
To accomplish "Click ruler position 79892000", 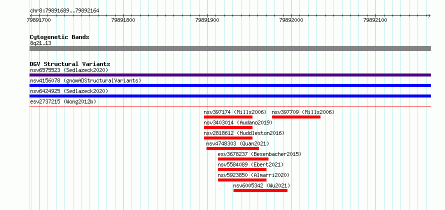I will tap(291, 20).
